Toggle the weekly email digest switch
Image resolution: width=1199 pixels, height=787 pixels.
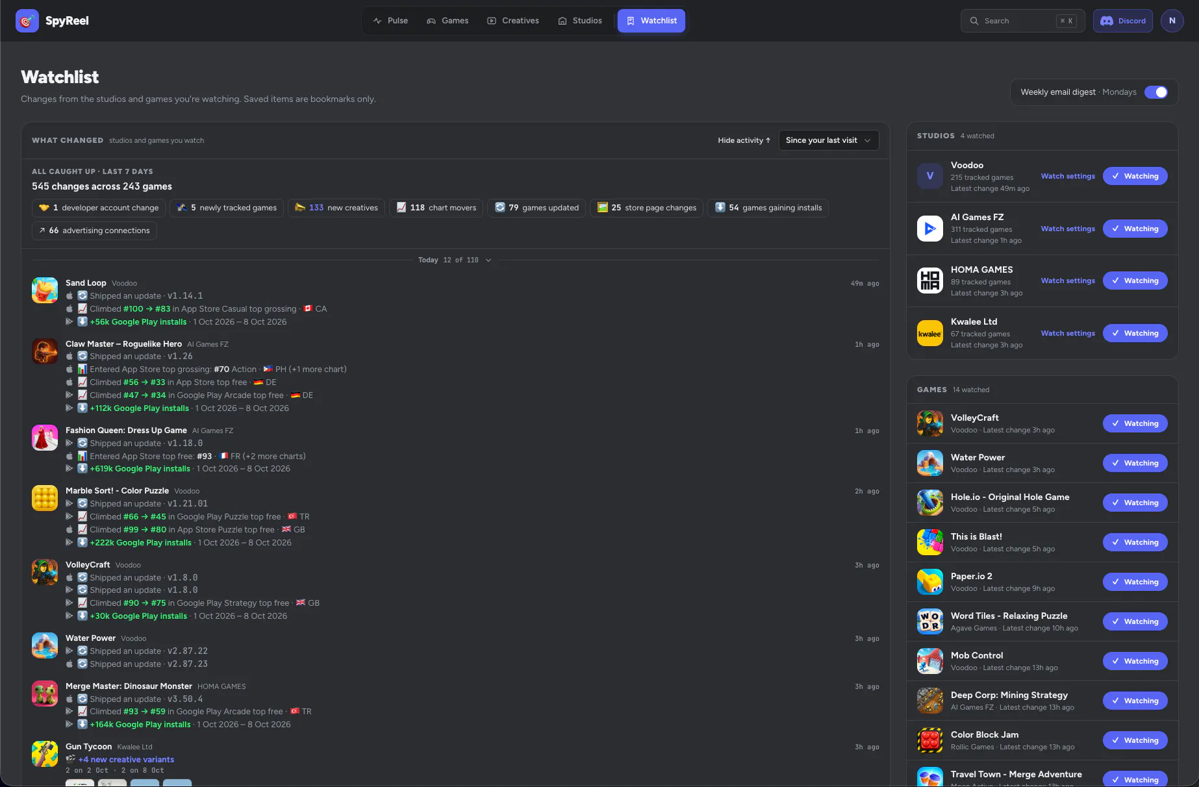[x=1155, y=92]
